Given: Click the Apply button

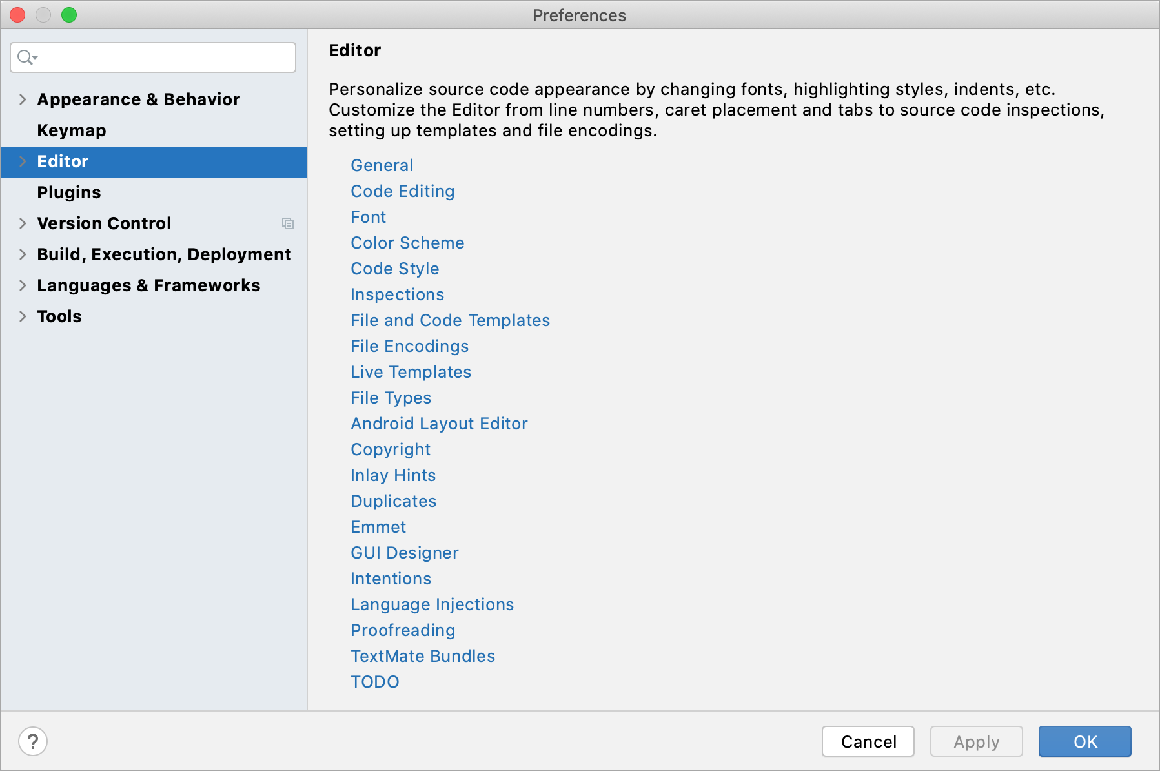Looking at the screenshot, I should pyautogui.click(x=977, y=741).
